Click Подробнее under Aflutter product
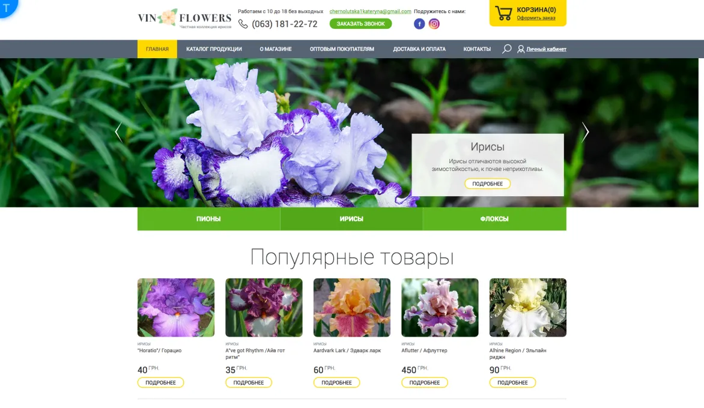Image resolution: width=704 pixels, height=408 pixels. pos(424,382)
